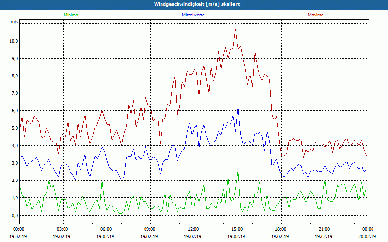Click the chart title Windgeschwindigkeit [m/s] skaliert

[197, 4]
